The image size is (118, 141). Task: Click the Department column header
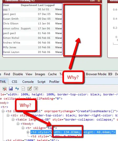(29, 5)
